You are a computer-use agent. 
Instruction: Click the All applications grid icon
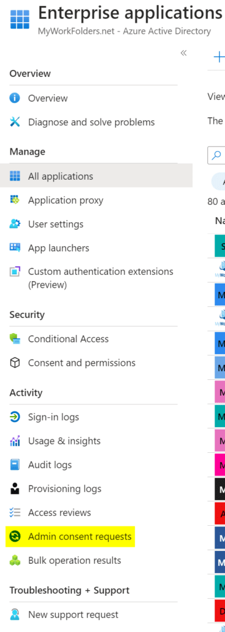coord(15,176)
